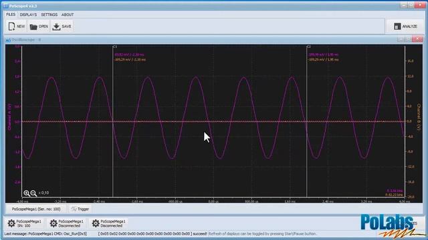Image resolution: width=428 pixels, height=240 pixels.
Task: Open the SETTINGS menu tab
Action: coord(49,15)
